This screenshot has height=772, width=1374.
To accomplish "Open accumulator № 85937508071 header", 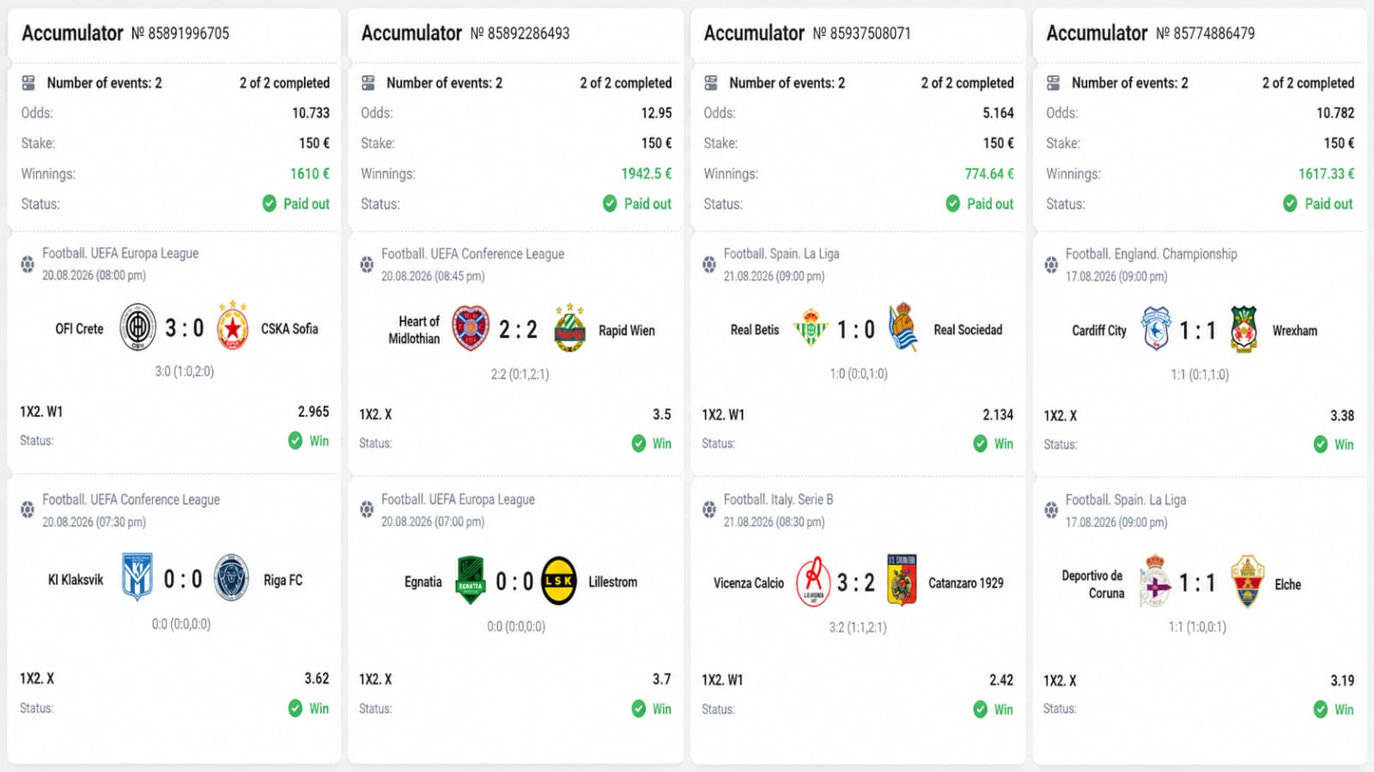I will click(807, 33).
